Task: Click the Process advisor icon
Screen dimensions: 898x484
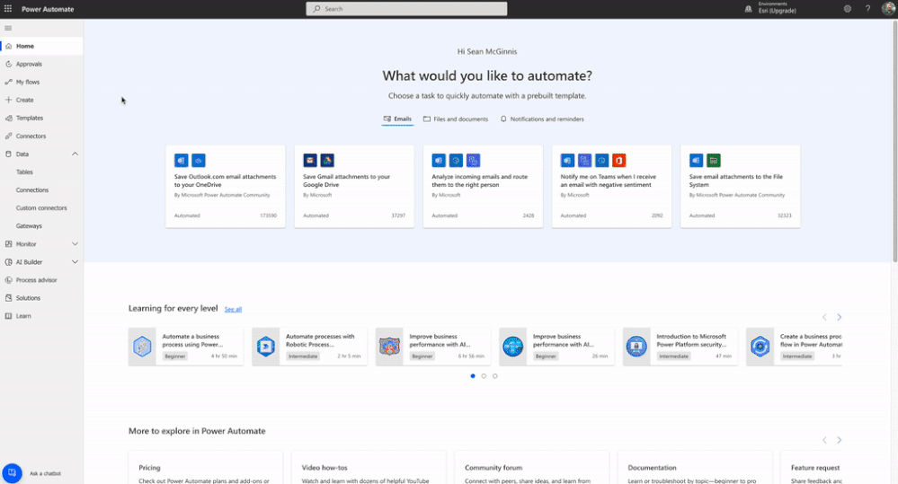Action: (9, 280)
